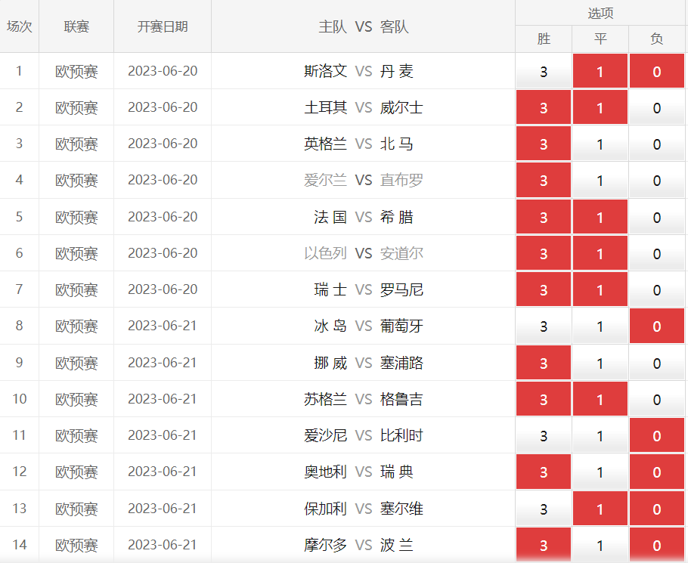Click the 联赛 column header
This screenshot has height=563, width=688.
(x=76, y=26)
